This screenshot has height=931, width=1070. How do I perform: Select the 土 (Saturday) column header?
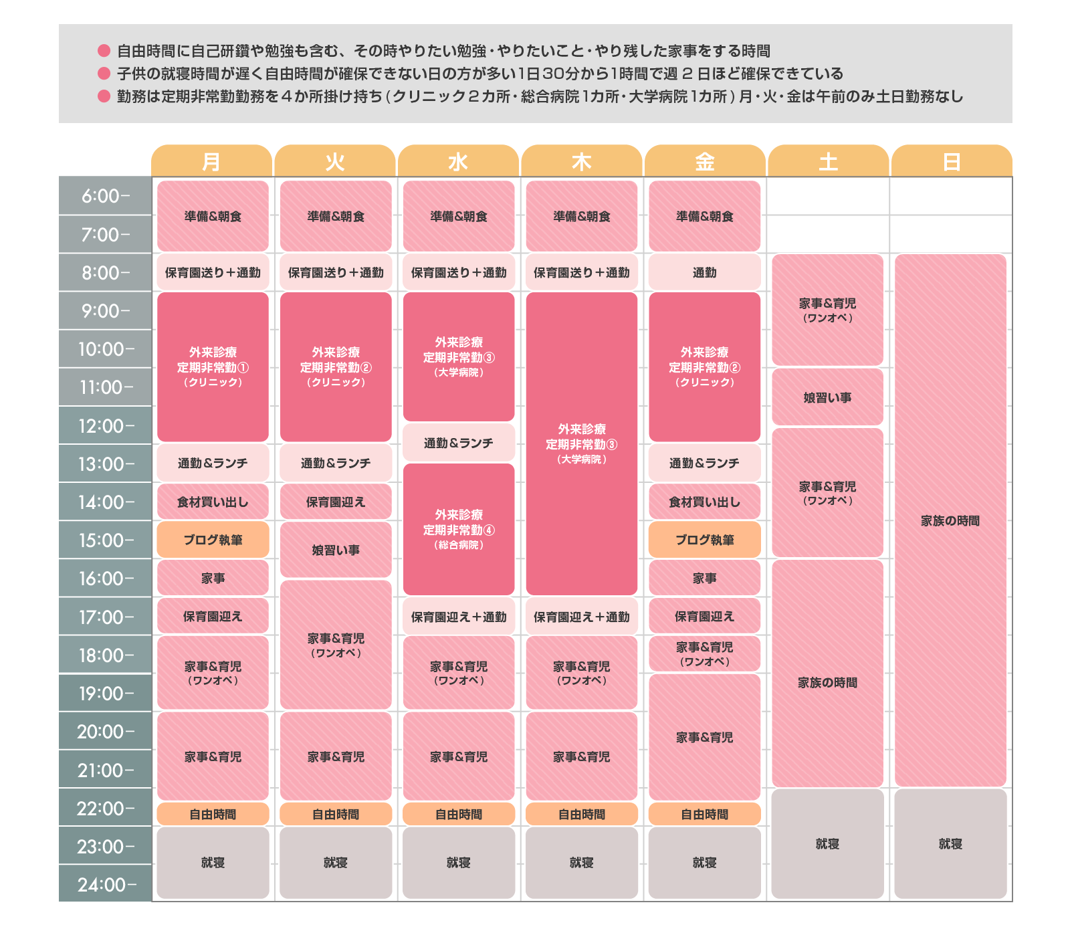[x=829, y=161]
